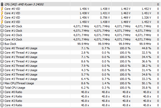Click gauge icon beside Max CPU/Thread Usage
Viewport: 161px width, 108px height.
[x=2, y=83]
